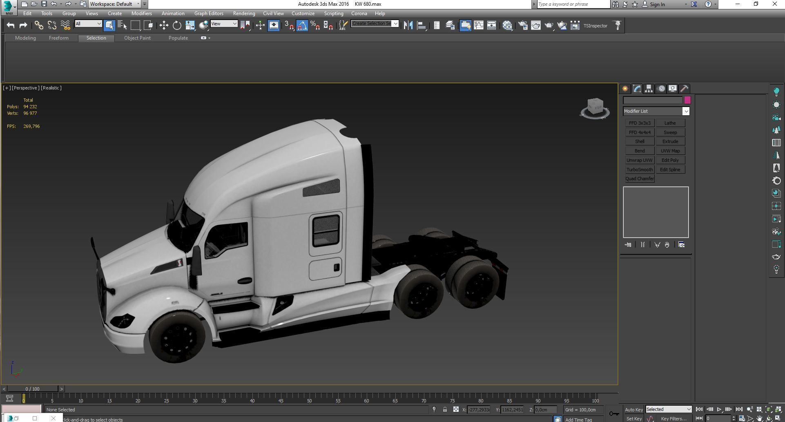Click the magenta object color swatch

coord(687,100)
